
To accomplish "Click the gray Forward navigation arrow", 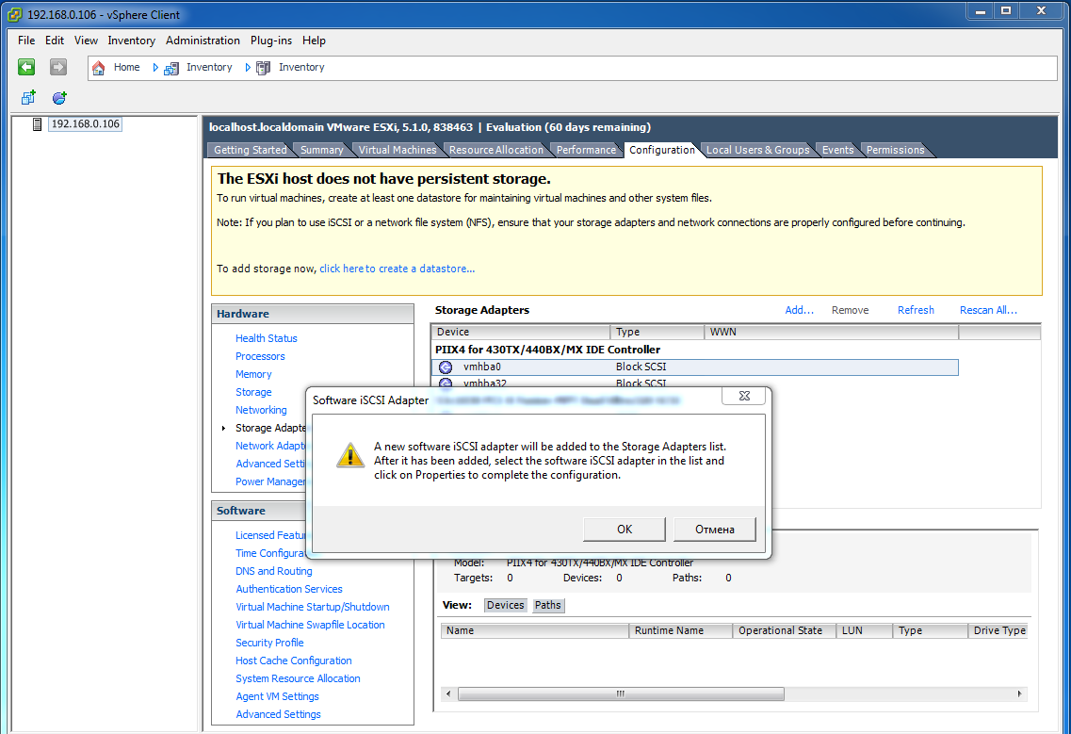I will tap(58, 67).
